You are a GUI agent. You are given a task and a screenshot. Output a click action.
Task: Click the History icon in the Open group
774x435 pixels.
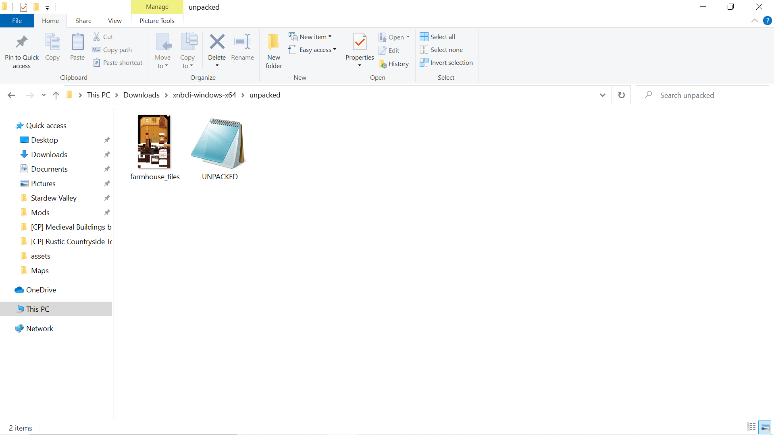(x=383, y=64)
